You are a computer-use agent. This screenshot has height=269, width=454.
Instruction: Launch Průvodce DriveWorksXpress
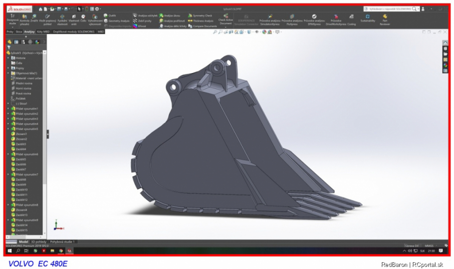pos(336,19)
